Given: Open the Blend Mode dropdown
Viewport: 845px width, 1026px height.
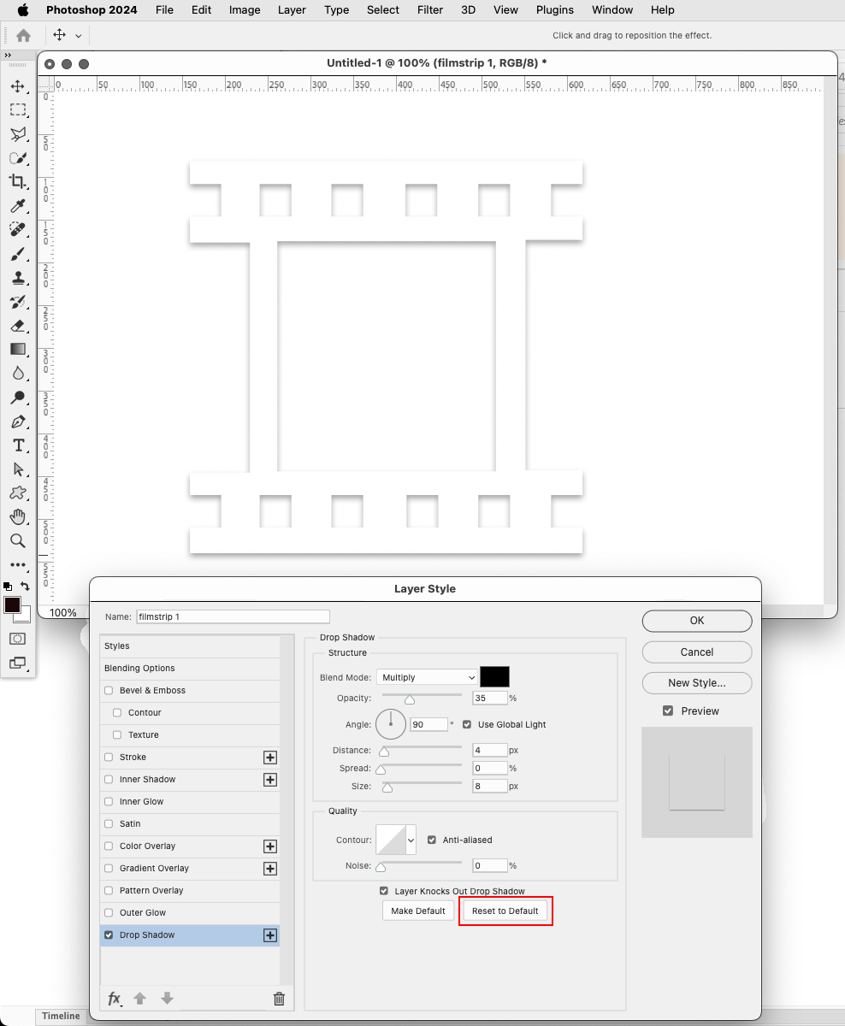Looking at the screenshot, I should click(x=427, y=676).
